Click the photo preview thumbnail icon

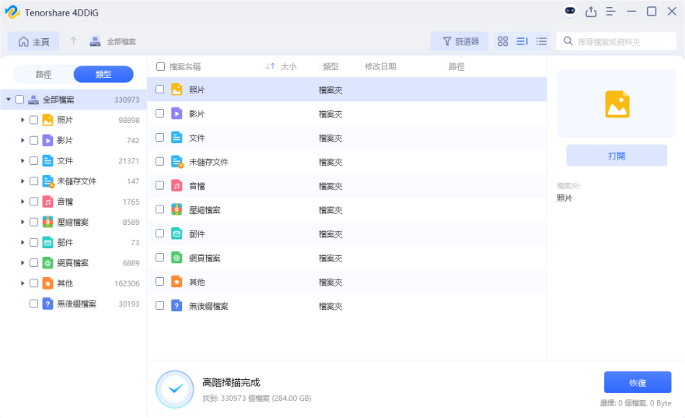[x=617, y=104]
